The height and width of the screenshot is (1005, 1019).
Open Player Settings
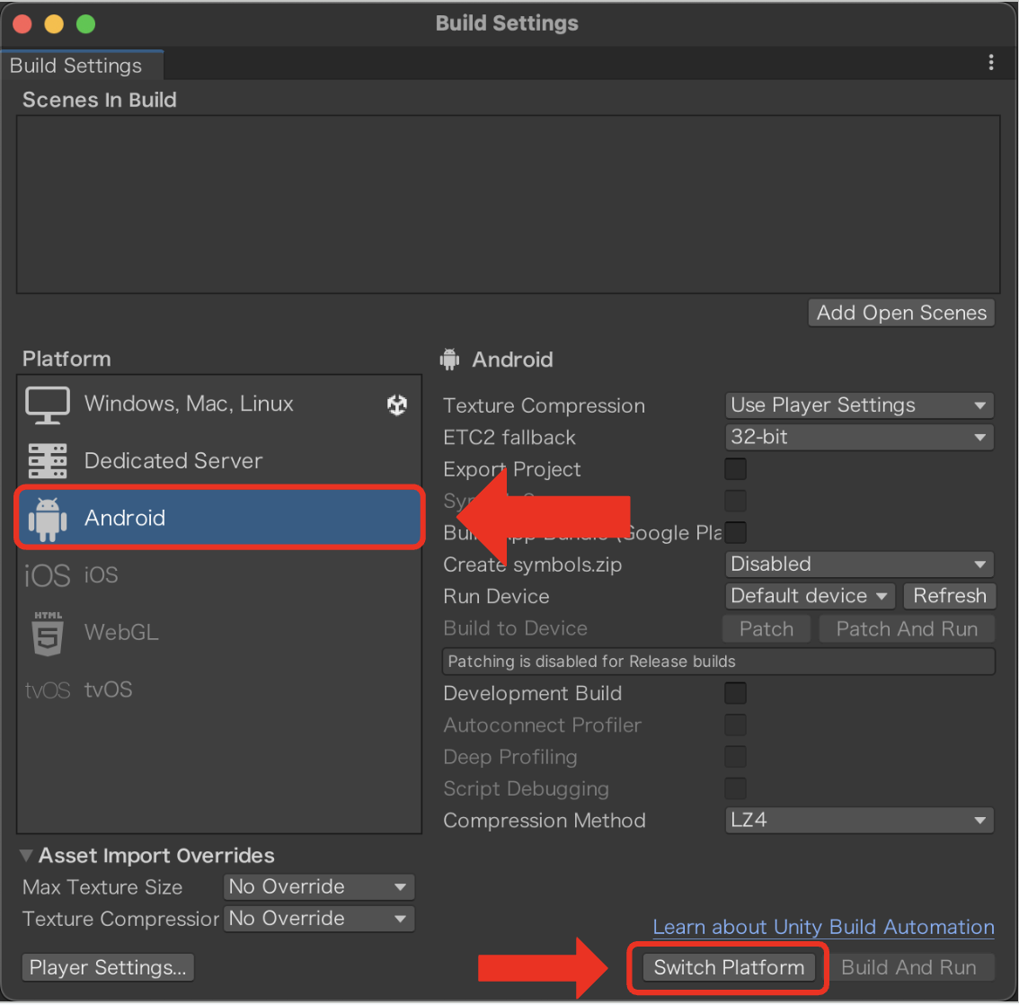108,968
